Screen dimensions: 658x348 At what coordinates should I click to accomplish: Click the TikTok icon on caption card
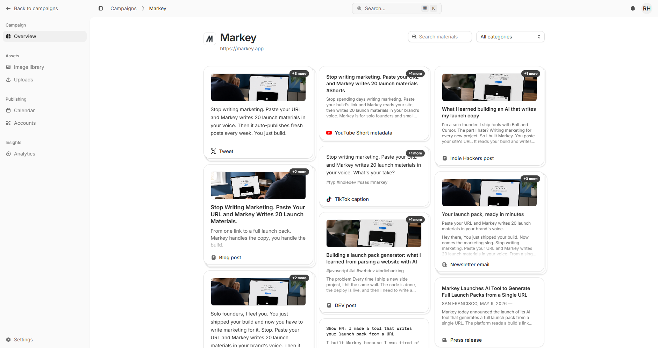(x=329, y=199)
